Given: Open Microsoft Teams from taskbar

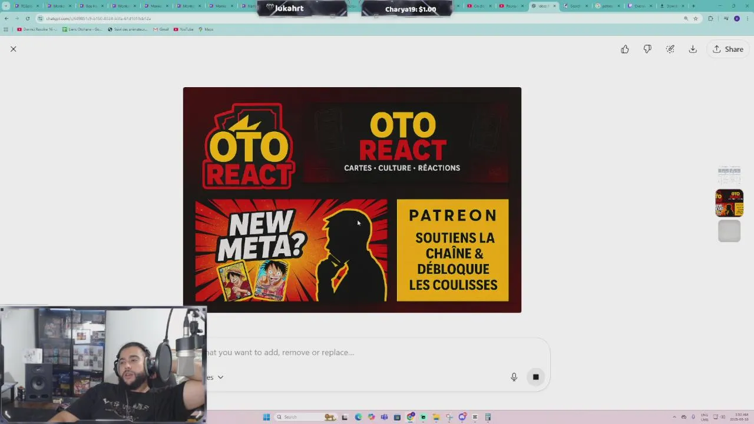Looking at the screenshot, I should coord(384,417).
